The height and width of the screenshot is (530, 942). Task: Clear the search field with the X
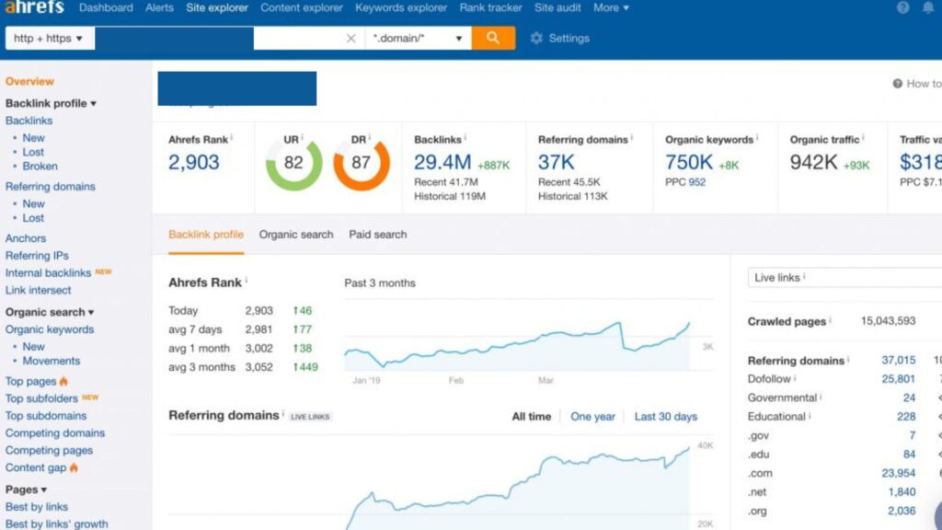coord(350,39)
